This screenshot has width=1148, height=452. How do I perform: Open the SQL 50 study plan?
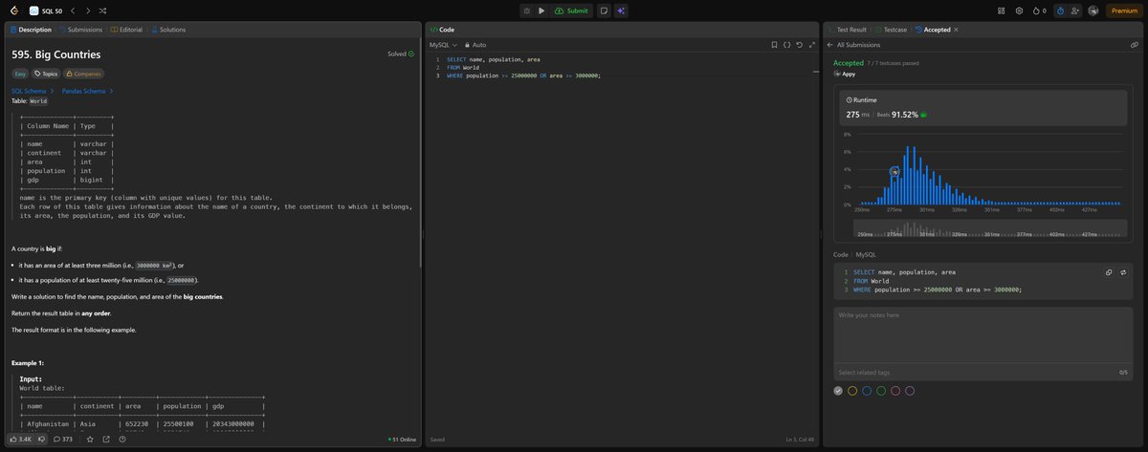pos(46,11)
